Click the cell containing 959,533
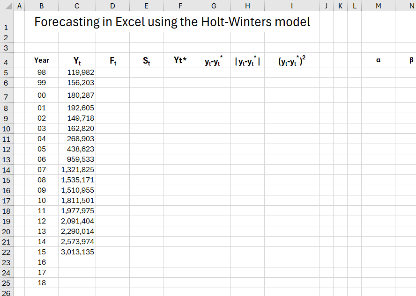The image size is (416, 296). point(76,159)
